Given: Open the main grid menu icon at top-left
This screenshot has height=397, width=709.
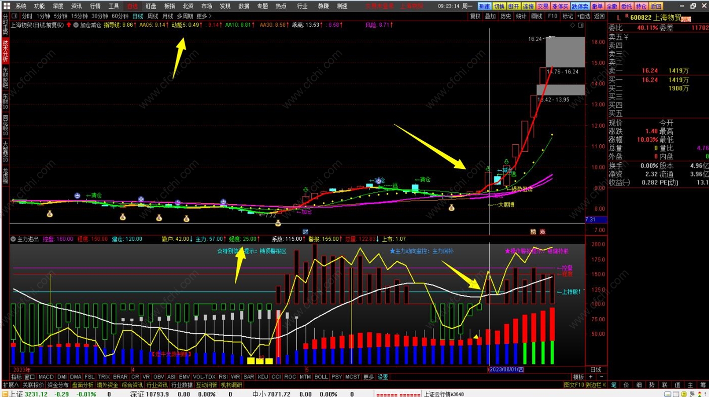Looking at the screenshot, I should tap(7, 6).
